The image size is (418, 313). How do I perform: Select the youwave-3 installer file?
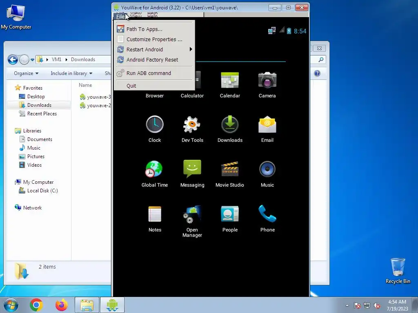tap(95, 97)
